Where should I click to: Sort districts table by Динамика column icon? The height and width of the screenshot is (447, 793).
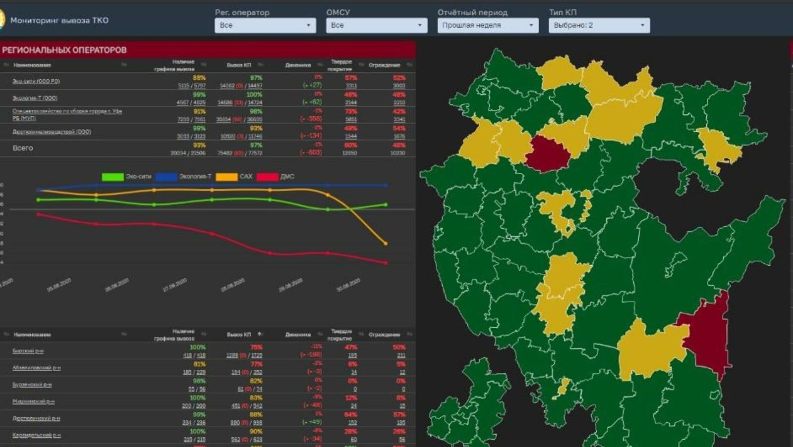tap(320, 334)
